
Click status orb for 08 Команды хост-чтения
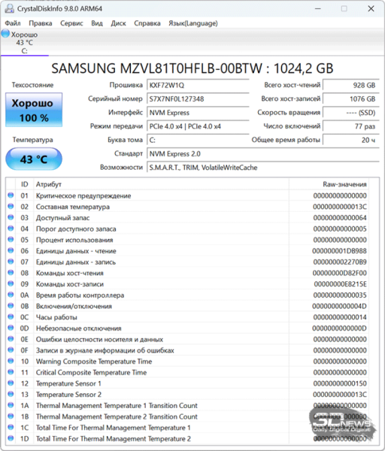(x=11, y=273)
